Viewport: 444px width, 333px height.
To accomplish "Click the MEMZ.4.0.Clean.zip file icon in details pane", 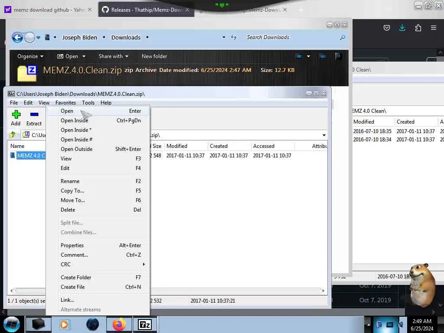I will 27,73.
